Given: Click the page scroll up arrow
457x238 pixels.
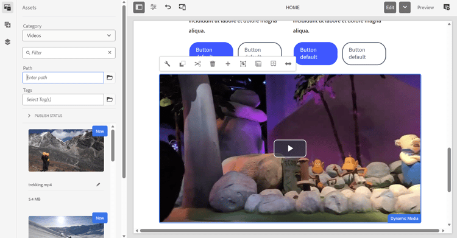Looking at the screenshot, I should coord(449,24).
